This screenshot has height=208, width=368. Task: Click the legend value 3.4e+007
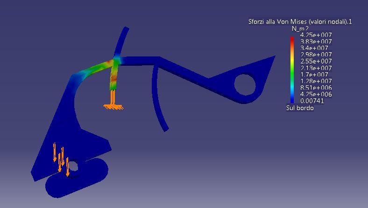[x=314, y=48]
